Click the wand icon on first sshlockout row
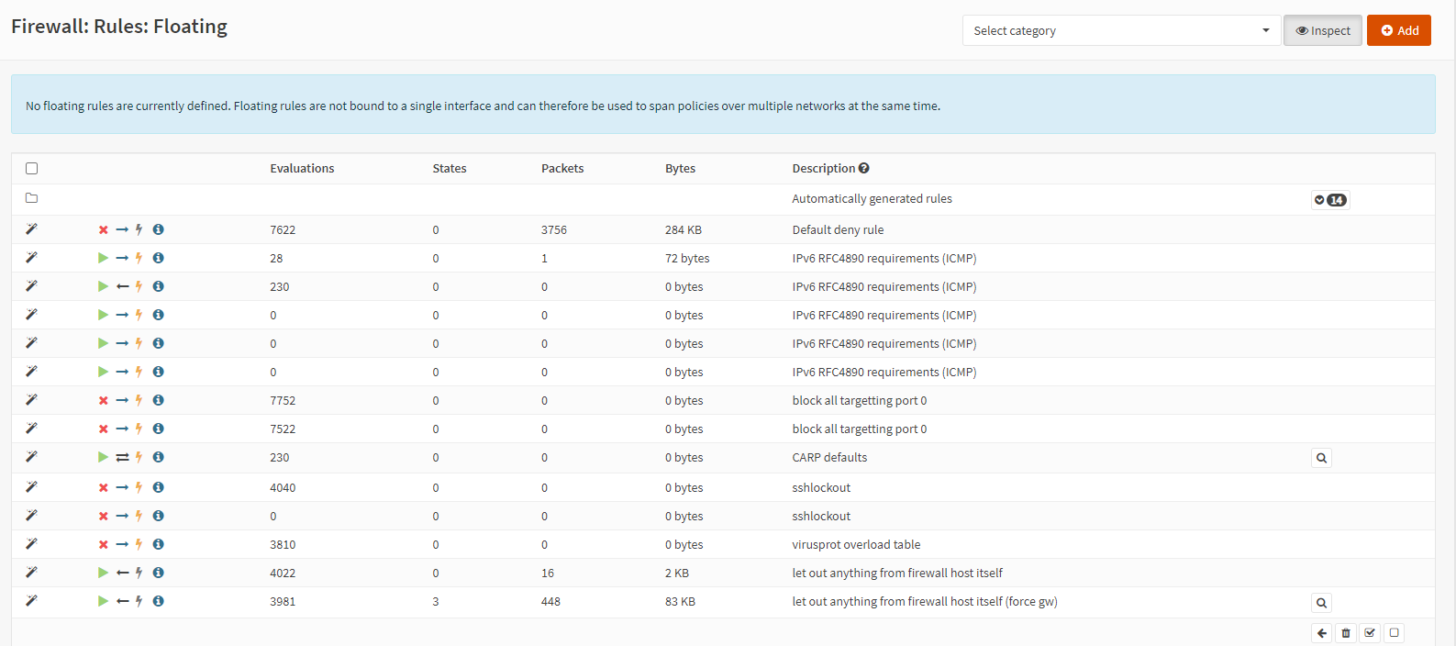 [31, 486]
